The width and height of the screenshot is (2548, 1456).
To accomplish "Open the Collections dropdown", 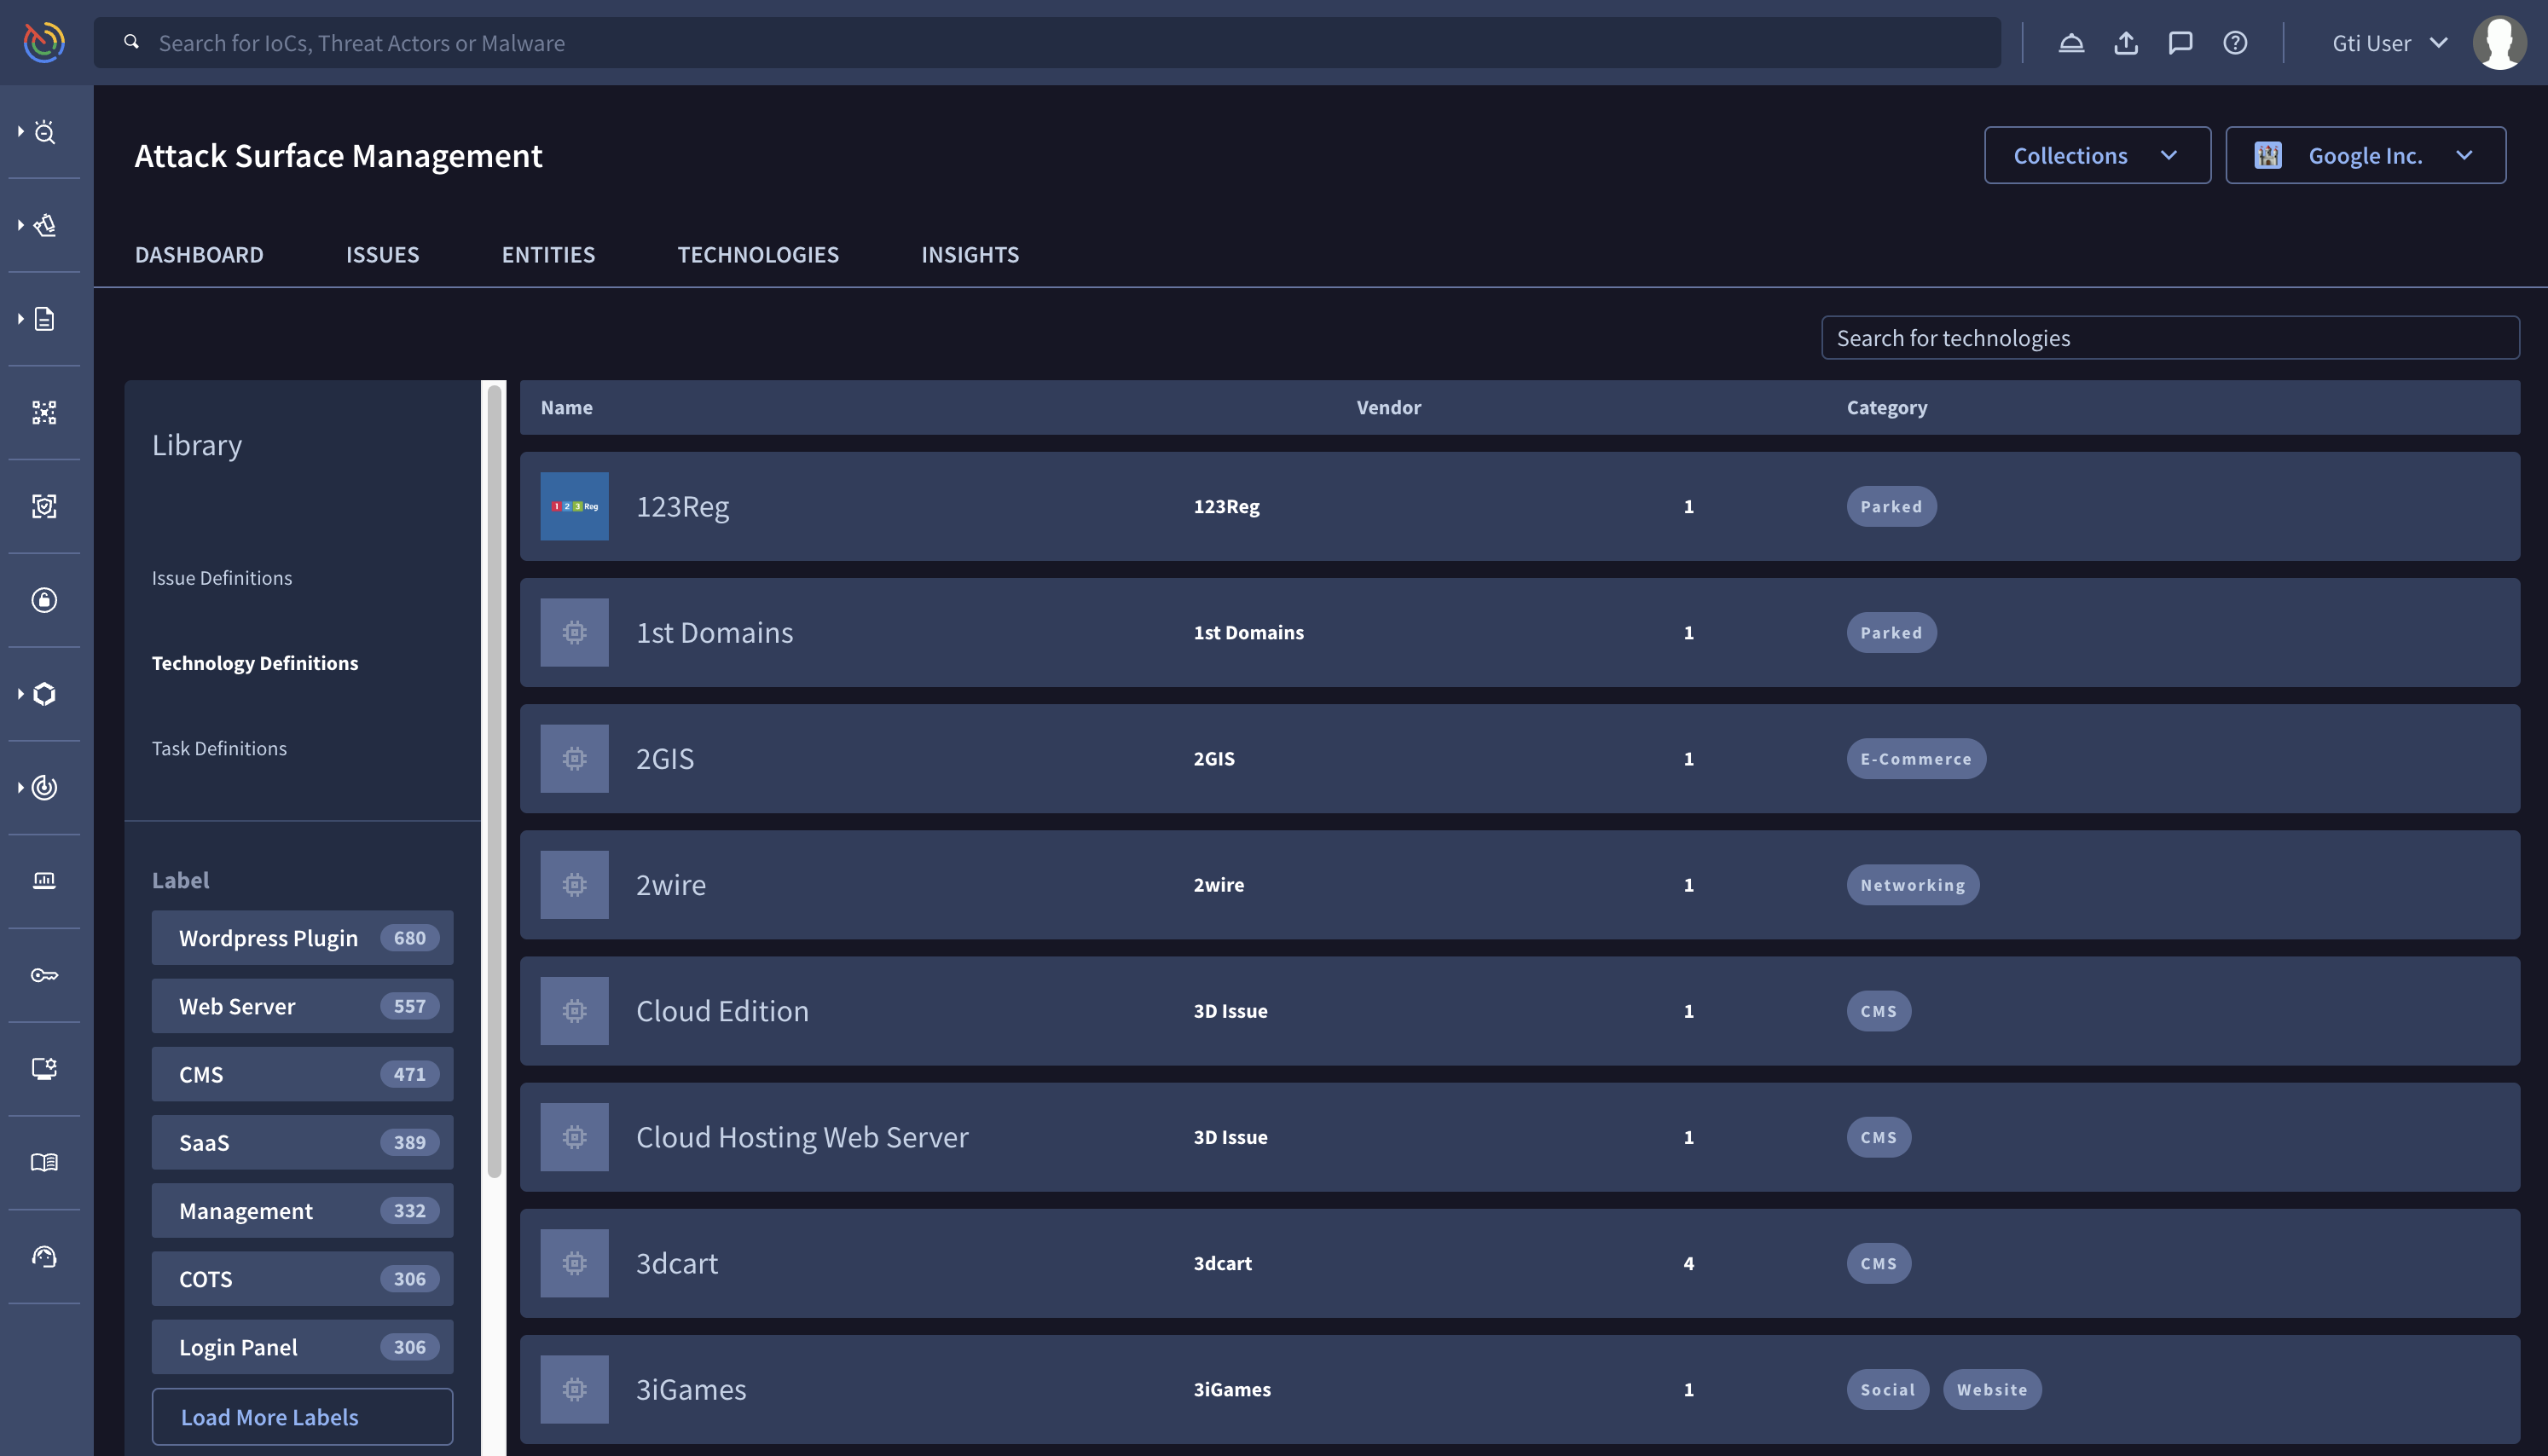I will [2097, 155].
